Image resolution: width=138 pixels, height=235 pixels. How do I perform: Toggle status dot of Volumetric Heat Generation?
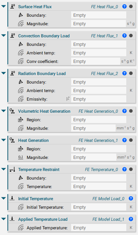point(131,111)
